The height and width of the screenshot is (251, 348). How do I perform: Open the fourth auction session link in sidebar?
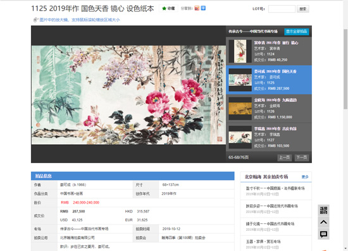tap(263, 242)
